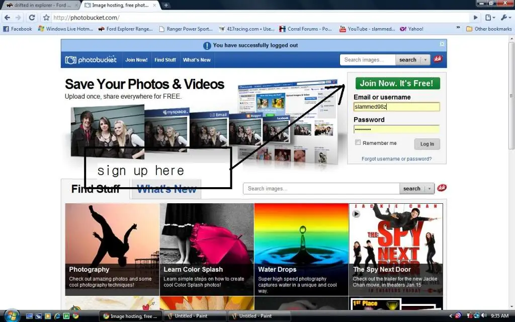Open What's New in the blue nav bar
This screenshot has width=515, height=322.
[x=197, y=60]
